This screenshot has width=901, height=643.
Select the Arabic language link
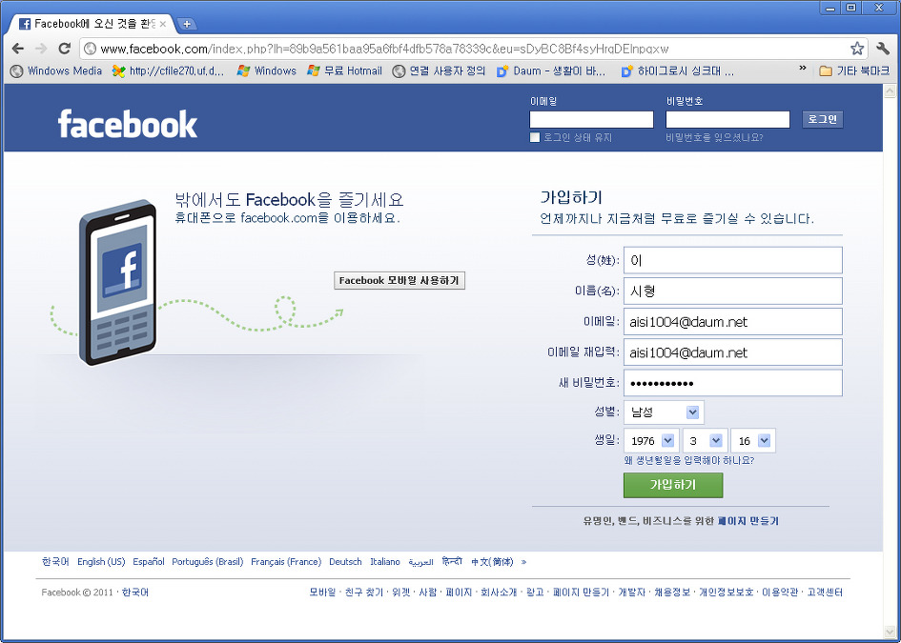coord(420,562)
